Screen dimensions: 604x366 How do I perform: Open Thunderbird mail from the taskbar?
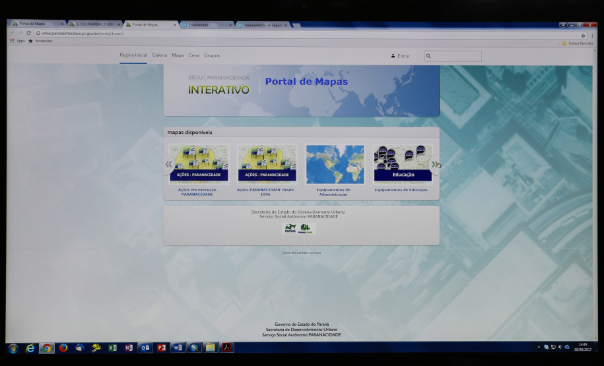tap(80, 348)
